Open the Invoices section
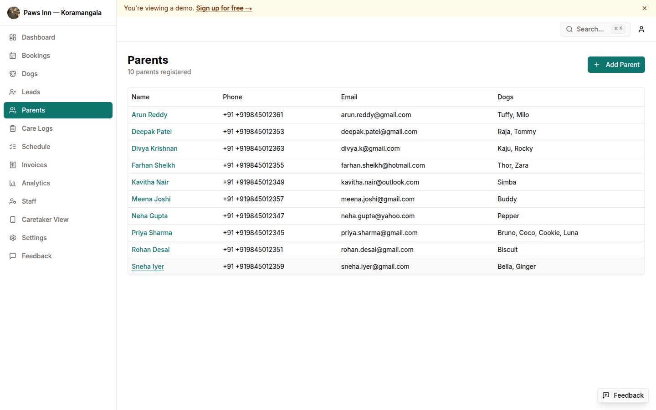 click(x=34, y=164)
